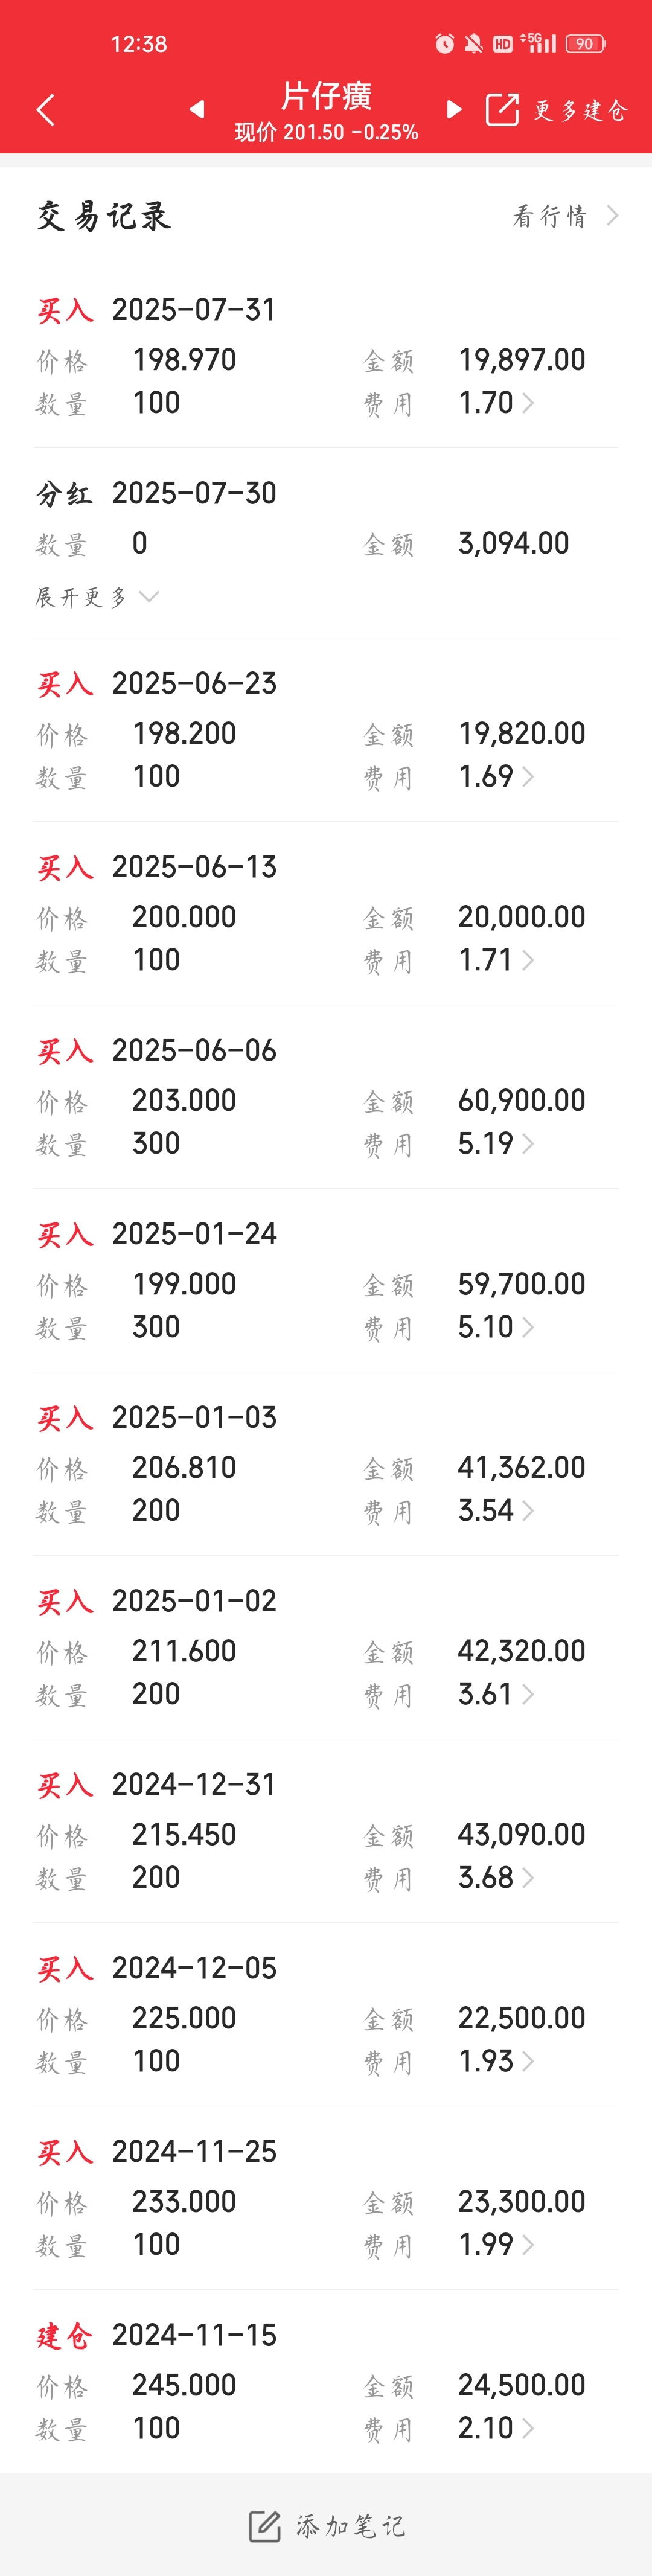Tap the back arrow in header

(45, 110)
